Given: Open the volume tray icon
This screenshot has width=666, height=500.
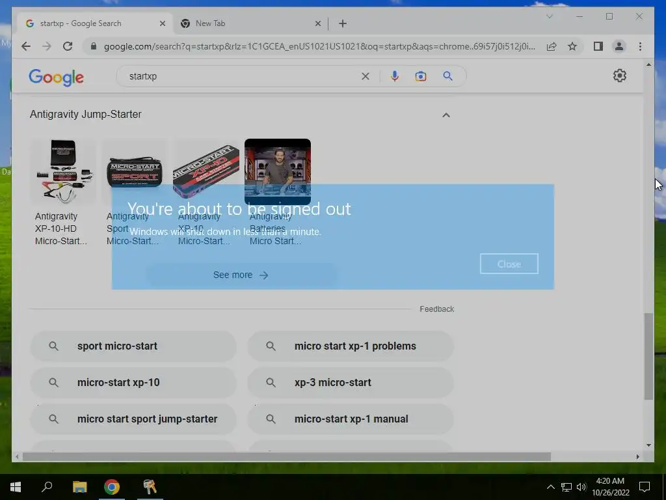Looking at the screenshot, I should tap(581, 487).
